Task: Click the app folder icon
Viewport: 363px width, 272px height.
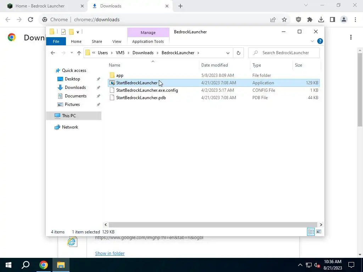Action: pos(112,75)
